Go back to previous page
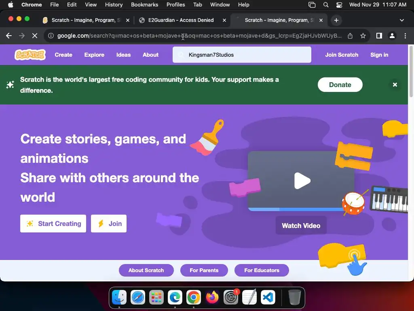 (x=9, y=36)
